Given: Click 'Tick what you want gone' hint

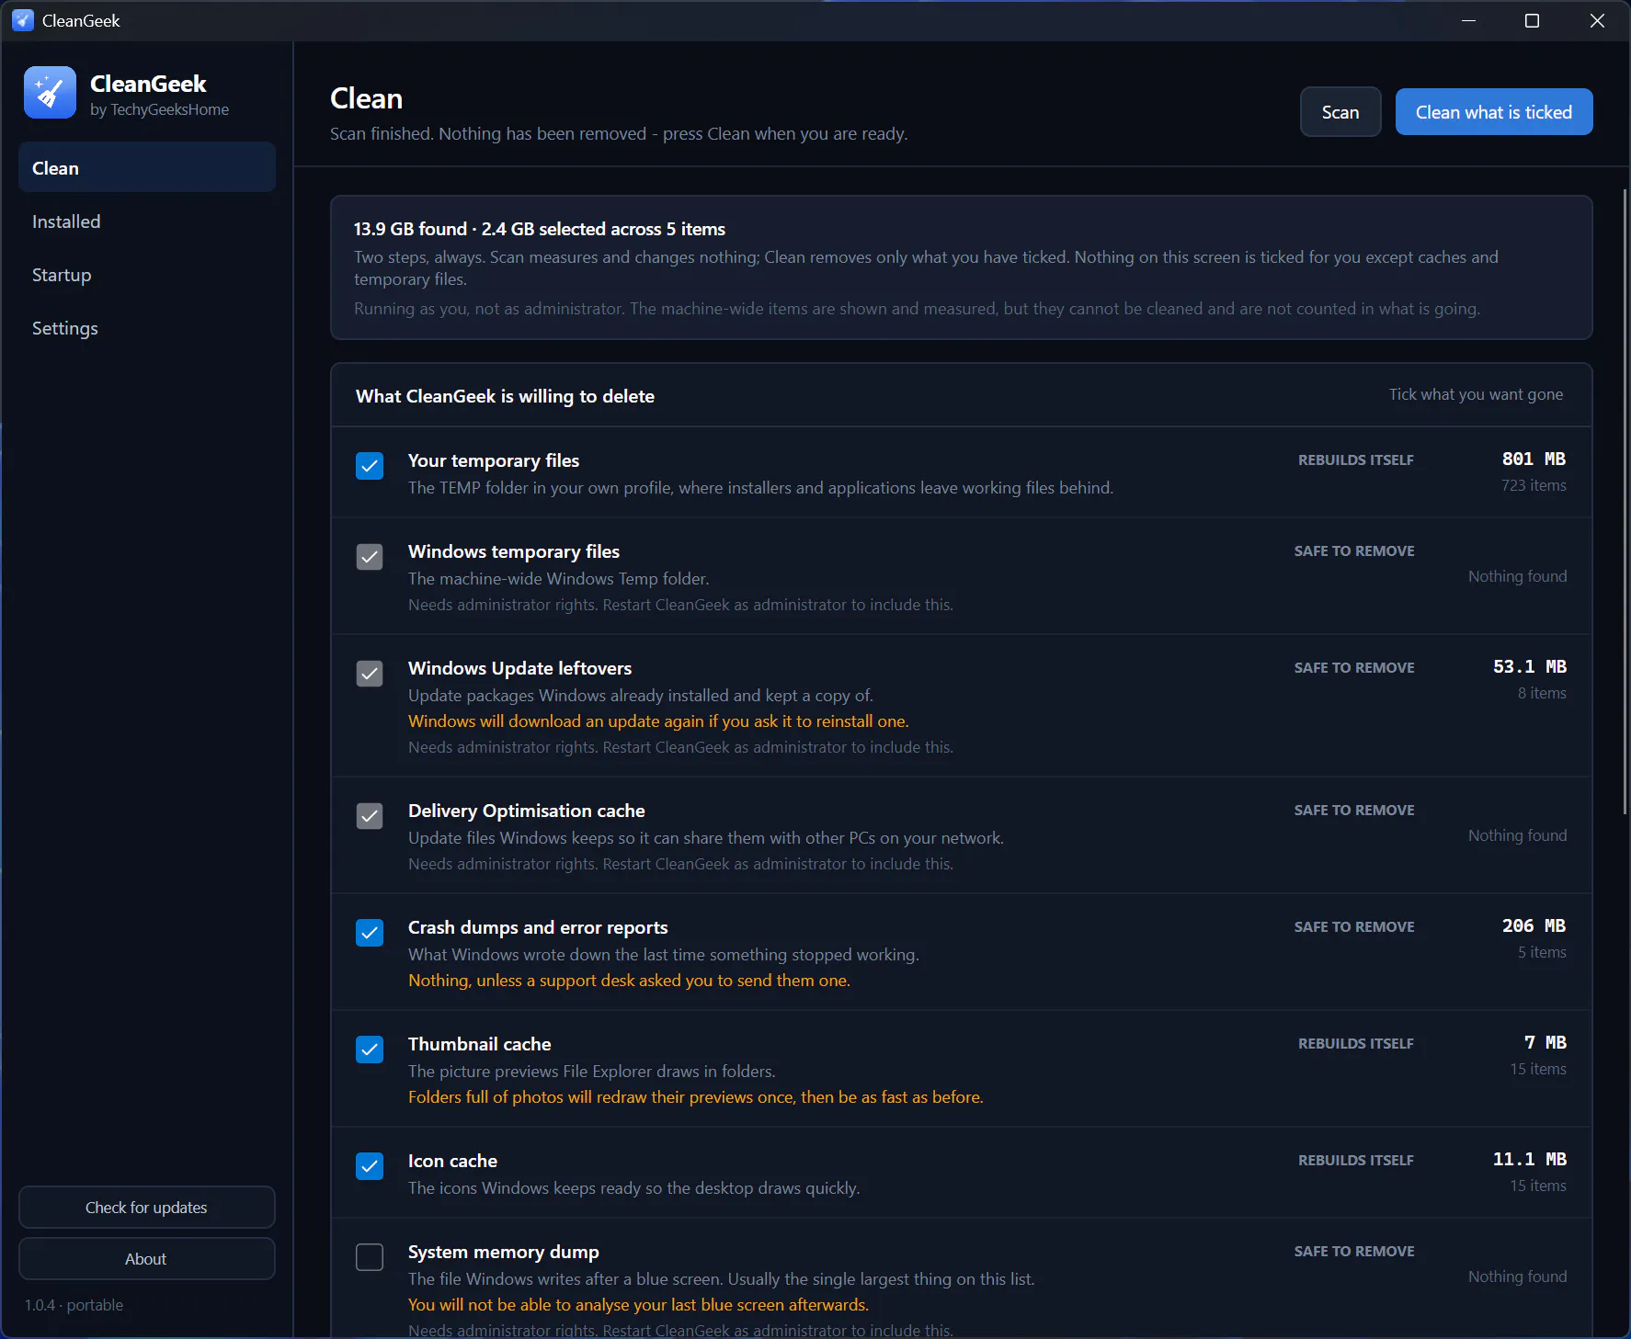Looking at the screenshot, I should pyautogui.click(x=1476, y=394).
